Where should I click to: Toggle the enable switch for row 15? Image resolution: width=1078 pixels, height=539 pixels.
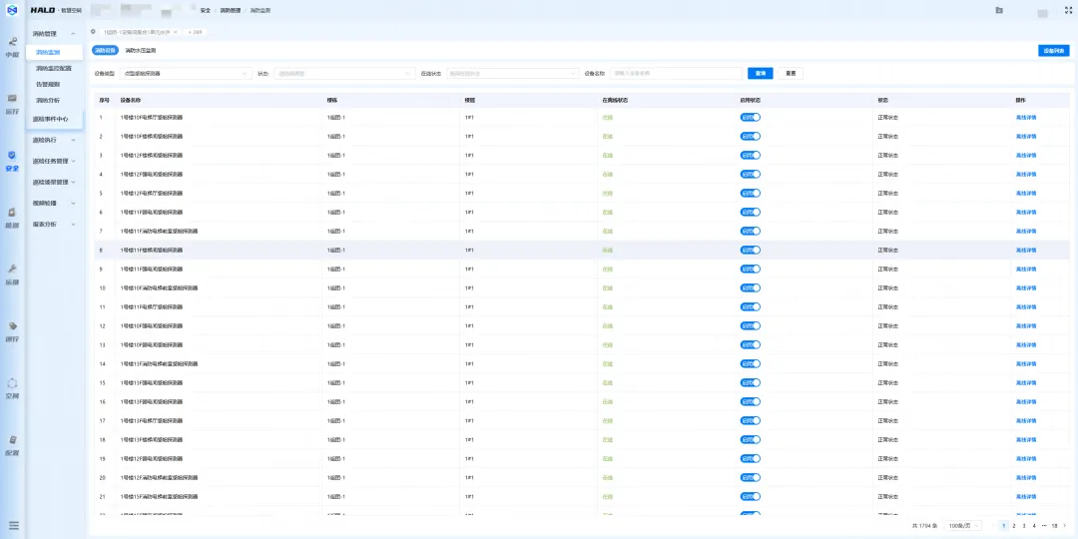click(751, 382)
